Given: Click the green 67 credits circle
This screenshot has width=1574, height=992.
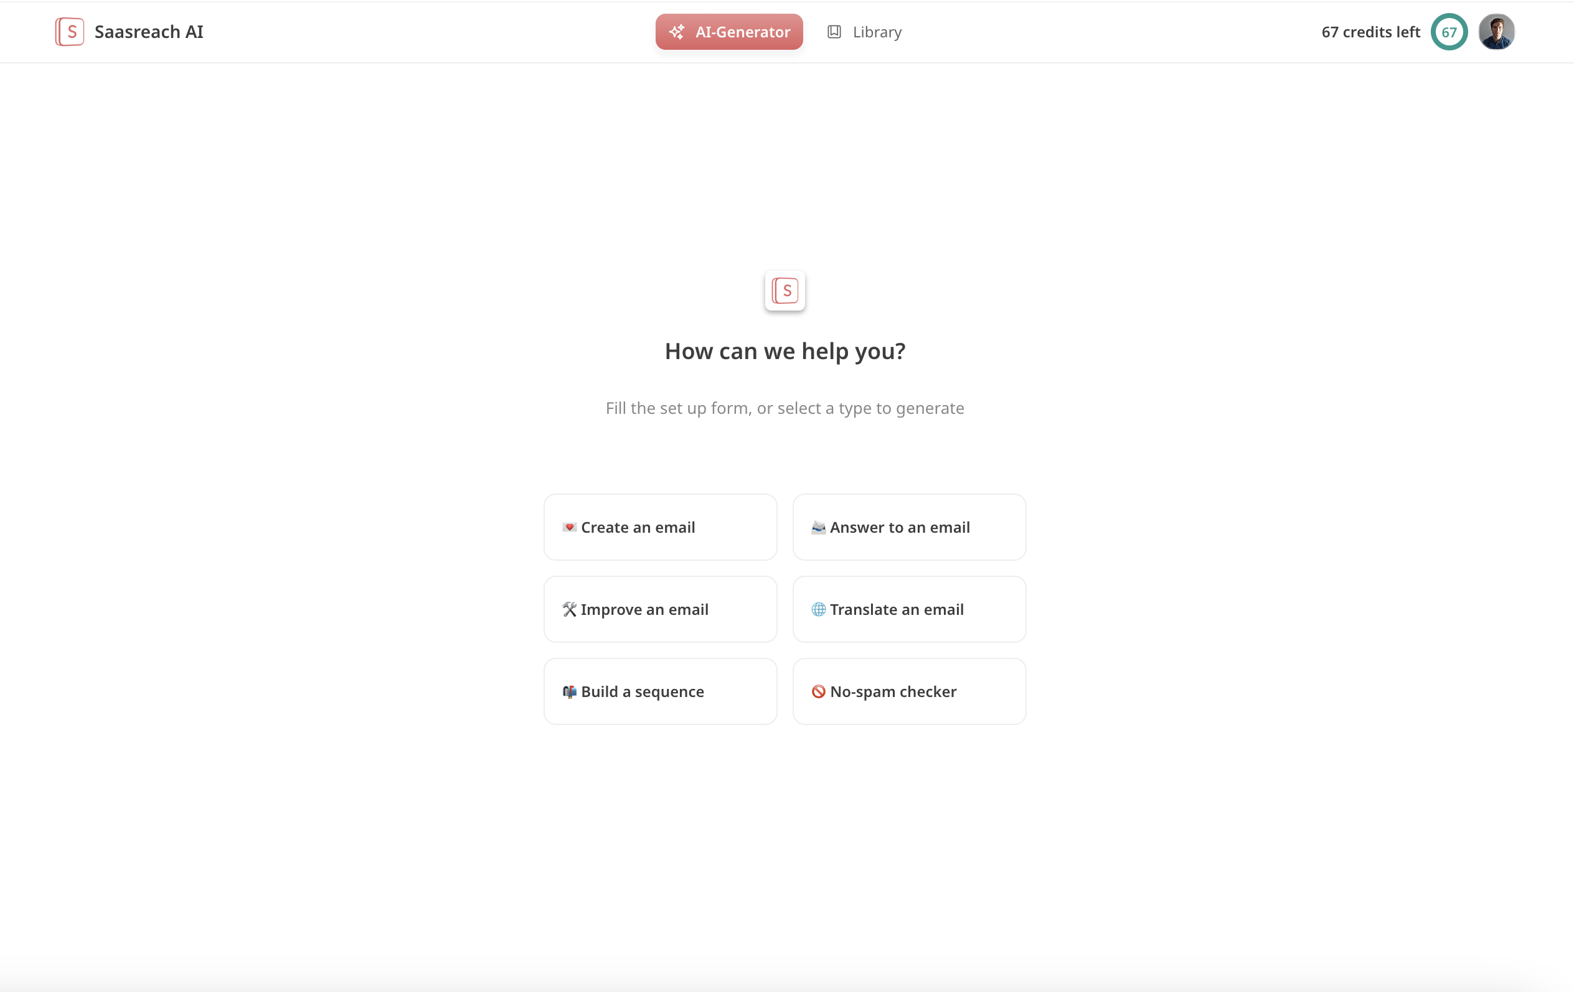Looking at the screenshot, I should (1448, 32).
